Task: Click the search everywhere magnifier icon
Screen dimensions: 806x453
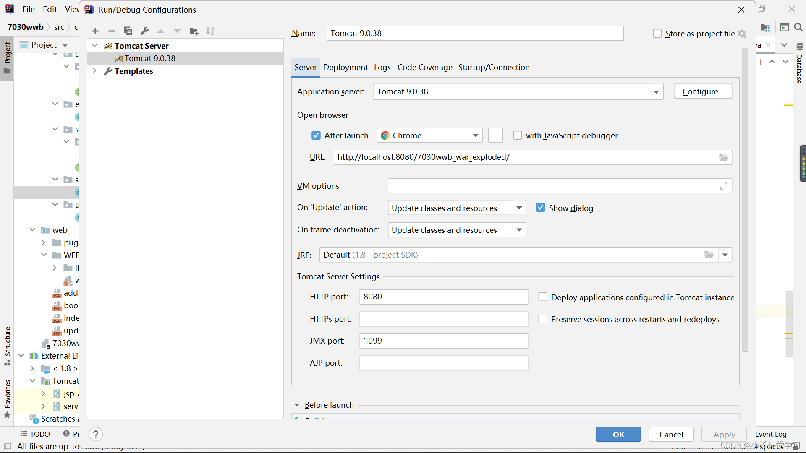Action: (798, 27)
